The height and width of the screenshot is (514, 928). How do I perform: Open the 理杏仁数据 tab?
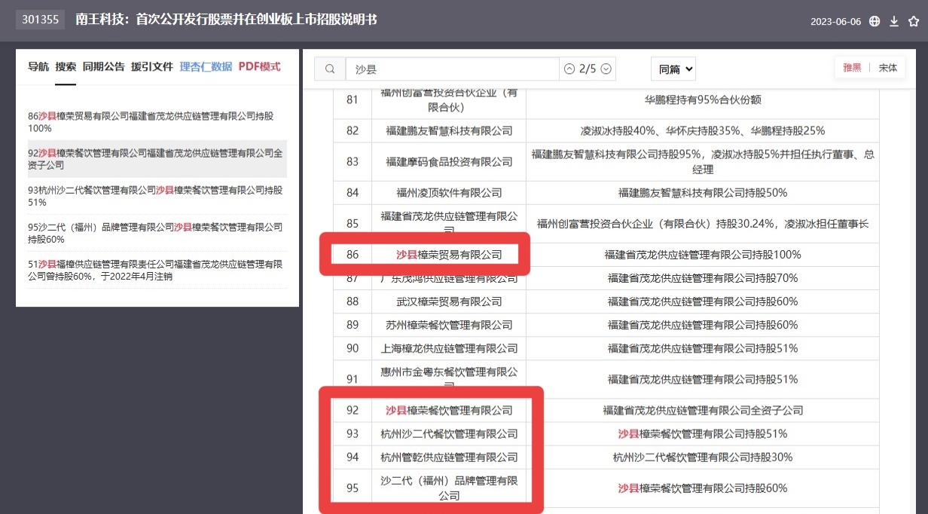point(206,66)
